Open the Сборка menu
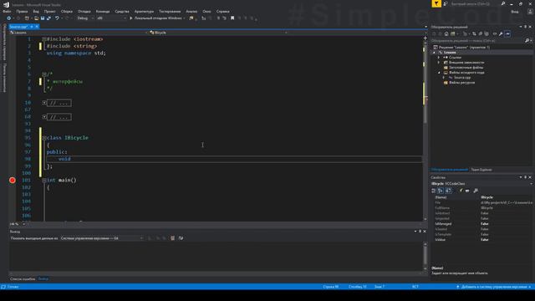This screenshot has width=535, height=301. 67,11
